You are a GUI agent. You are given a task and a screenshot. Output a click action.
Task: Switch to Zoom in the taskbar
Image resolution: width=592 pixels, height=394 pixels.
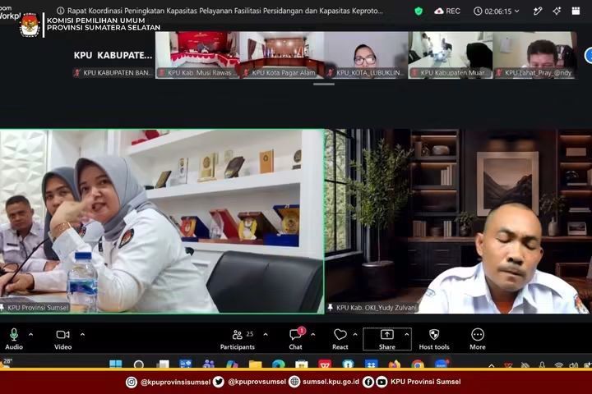[x=441, y=364]
